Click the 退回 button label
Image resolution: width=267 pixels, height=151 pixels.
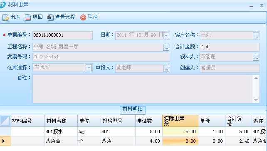pos(37,17)
